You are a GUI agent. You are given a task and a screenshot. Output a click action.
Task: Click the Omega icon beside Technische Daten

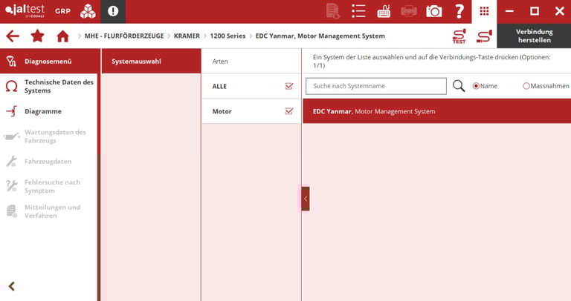pos(12,87)
